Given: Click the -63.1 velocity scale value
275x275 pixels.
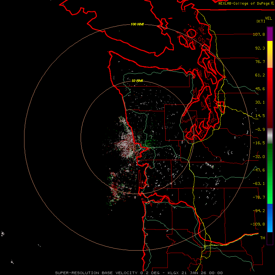Looking at the screenshot, I should (x=259, y=183).
